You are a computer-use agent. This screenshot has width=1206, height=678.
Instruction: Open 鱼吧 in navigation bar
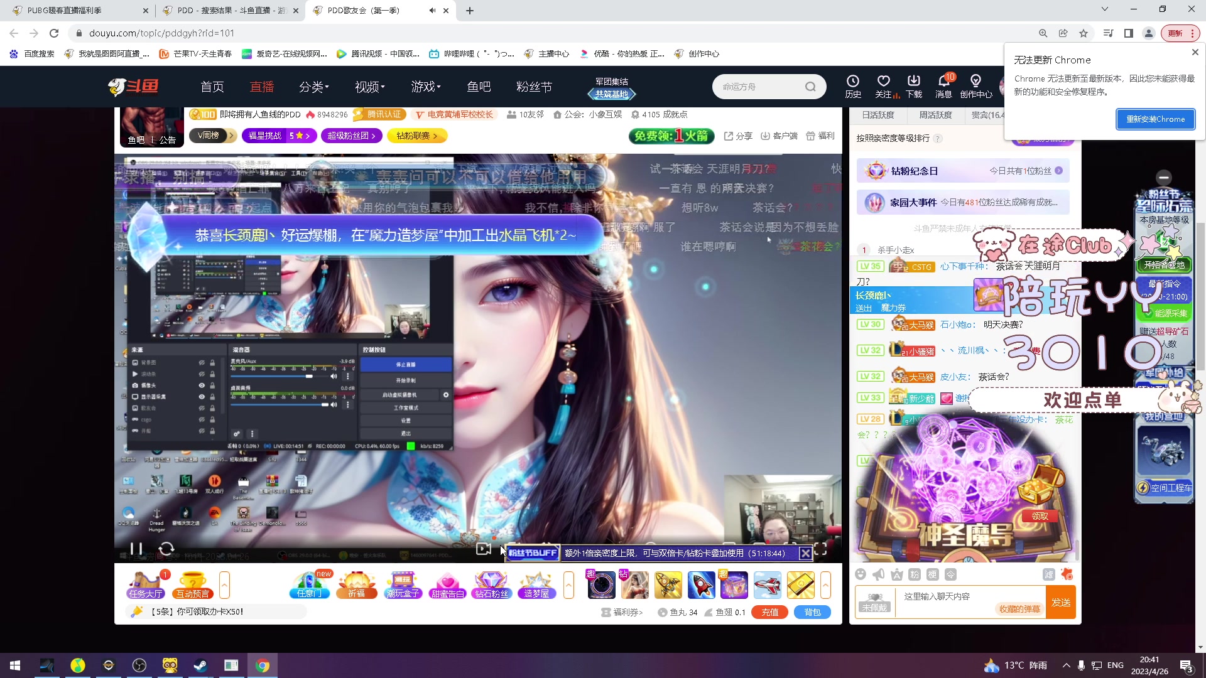click(x=479, y=87)
